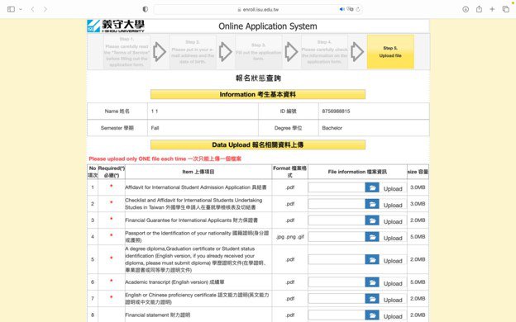Browse file for Financial Guarantee row

click(x=372, y=220)
